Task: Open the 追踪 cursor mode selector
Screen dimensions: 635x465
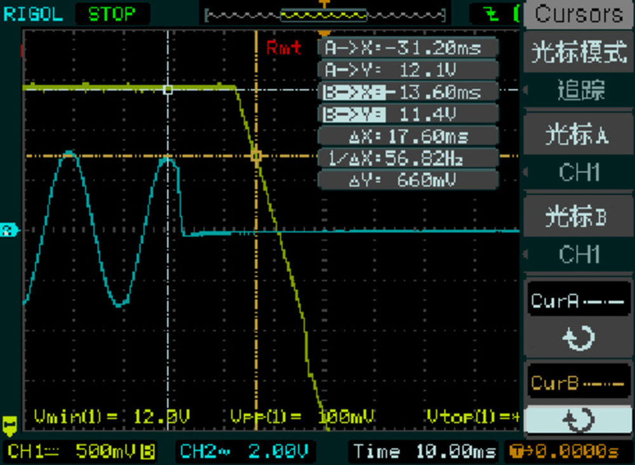Action: click(x=579, y=90)
